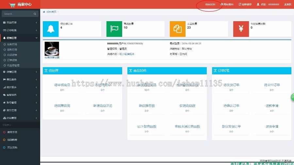The image size is (294, 165).
Task: Click the home icon in the breadcrumb
Action: (x=44, y=12)
